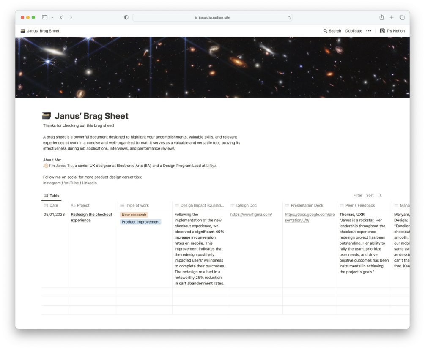Open the three-dot more options menu
The image size is (425, 349).
369,31
